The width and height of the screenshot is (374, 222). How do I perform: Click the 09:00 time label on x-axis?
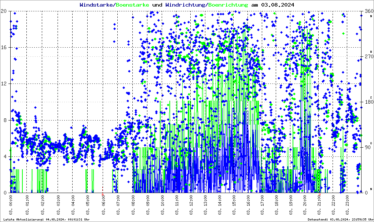[147, 205]
